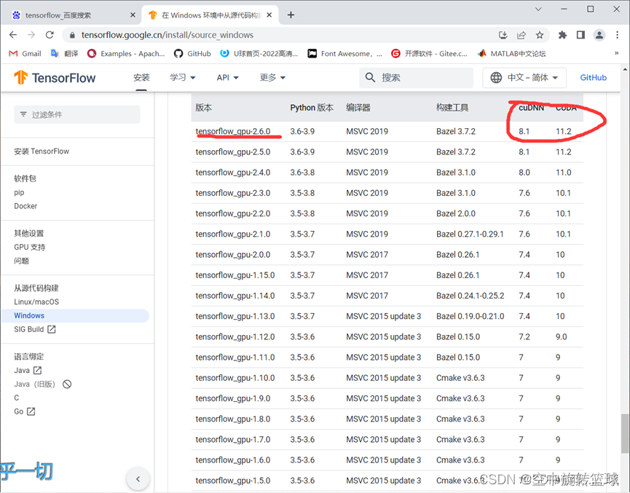Viewport: 630px width, 493px height.
Task: Click the 过滤条件 filter field
Action: [77, 114]
